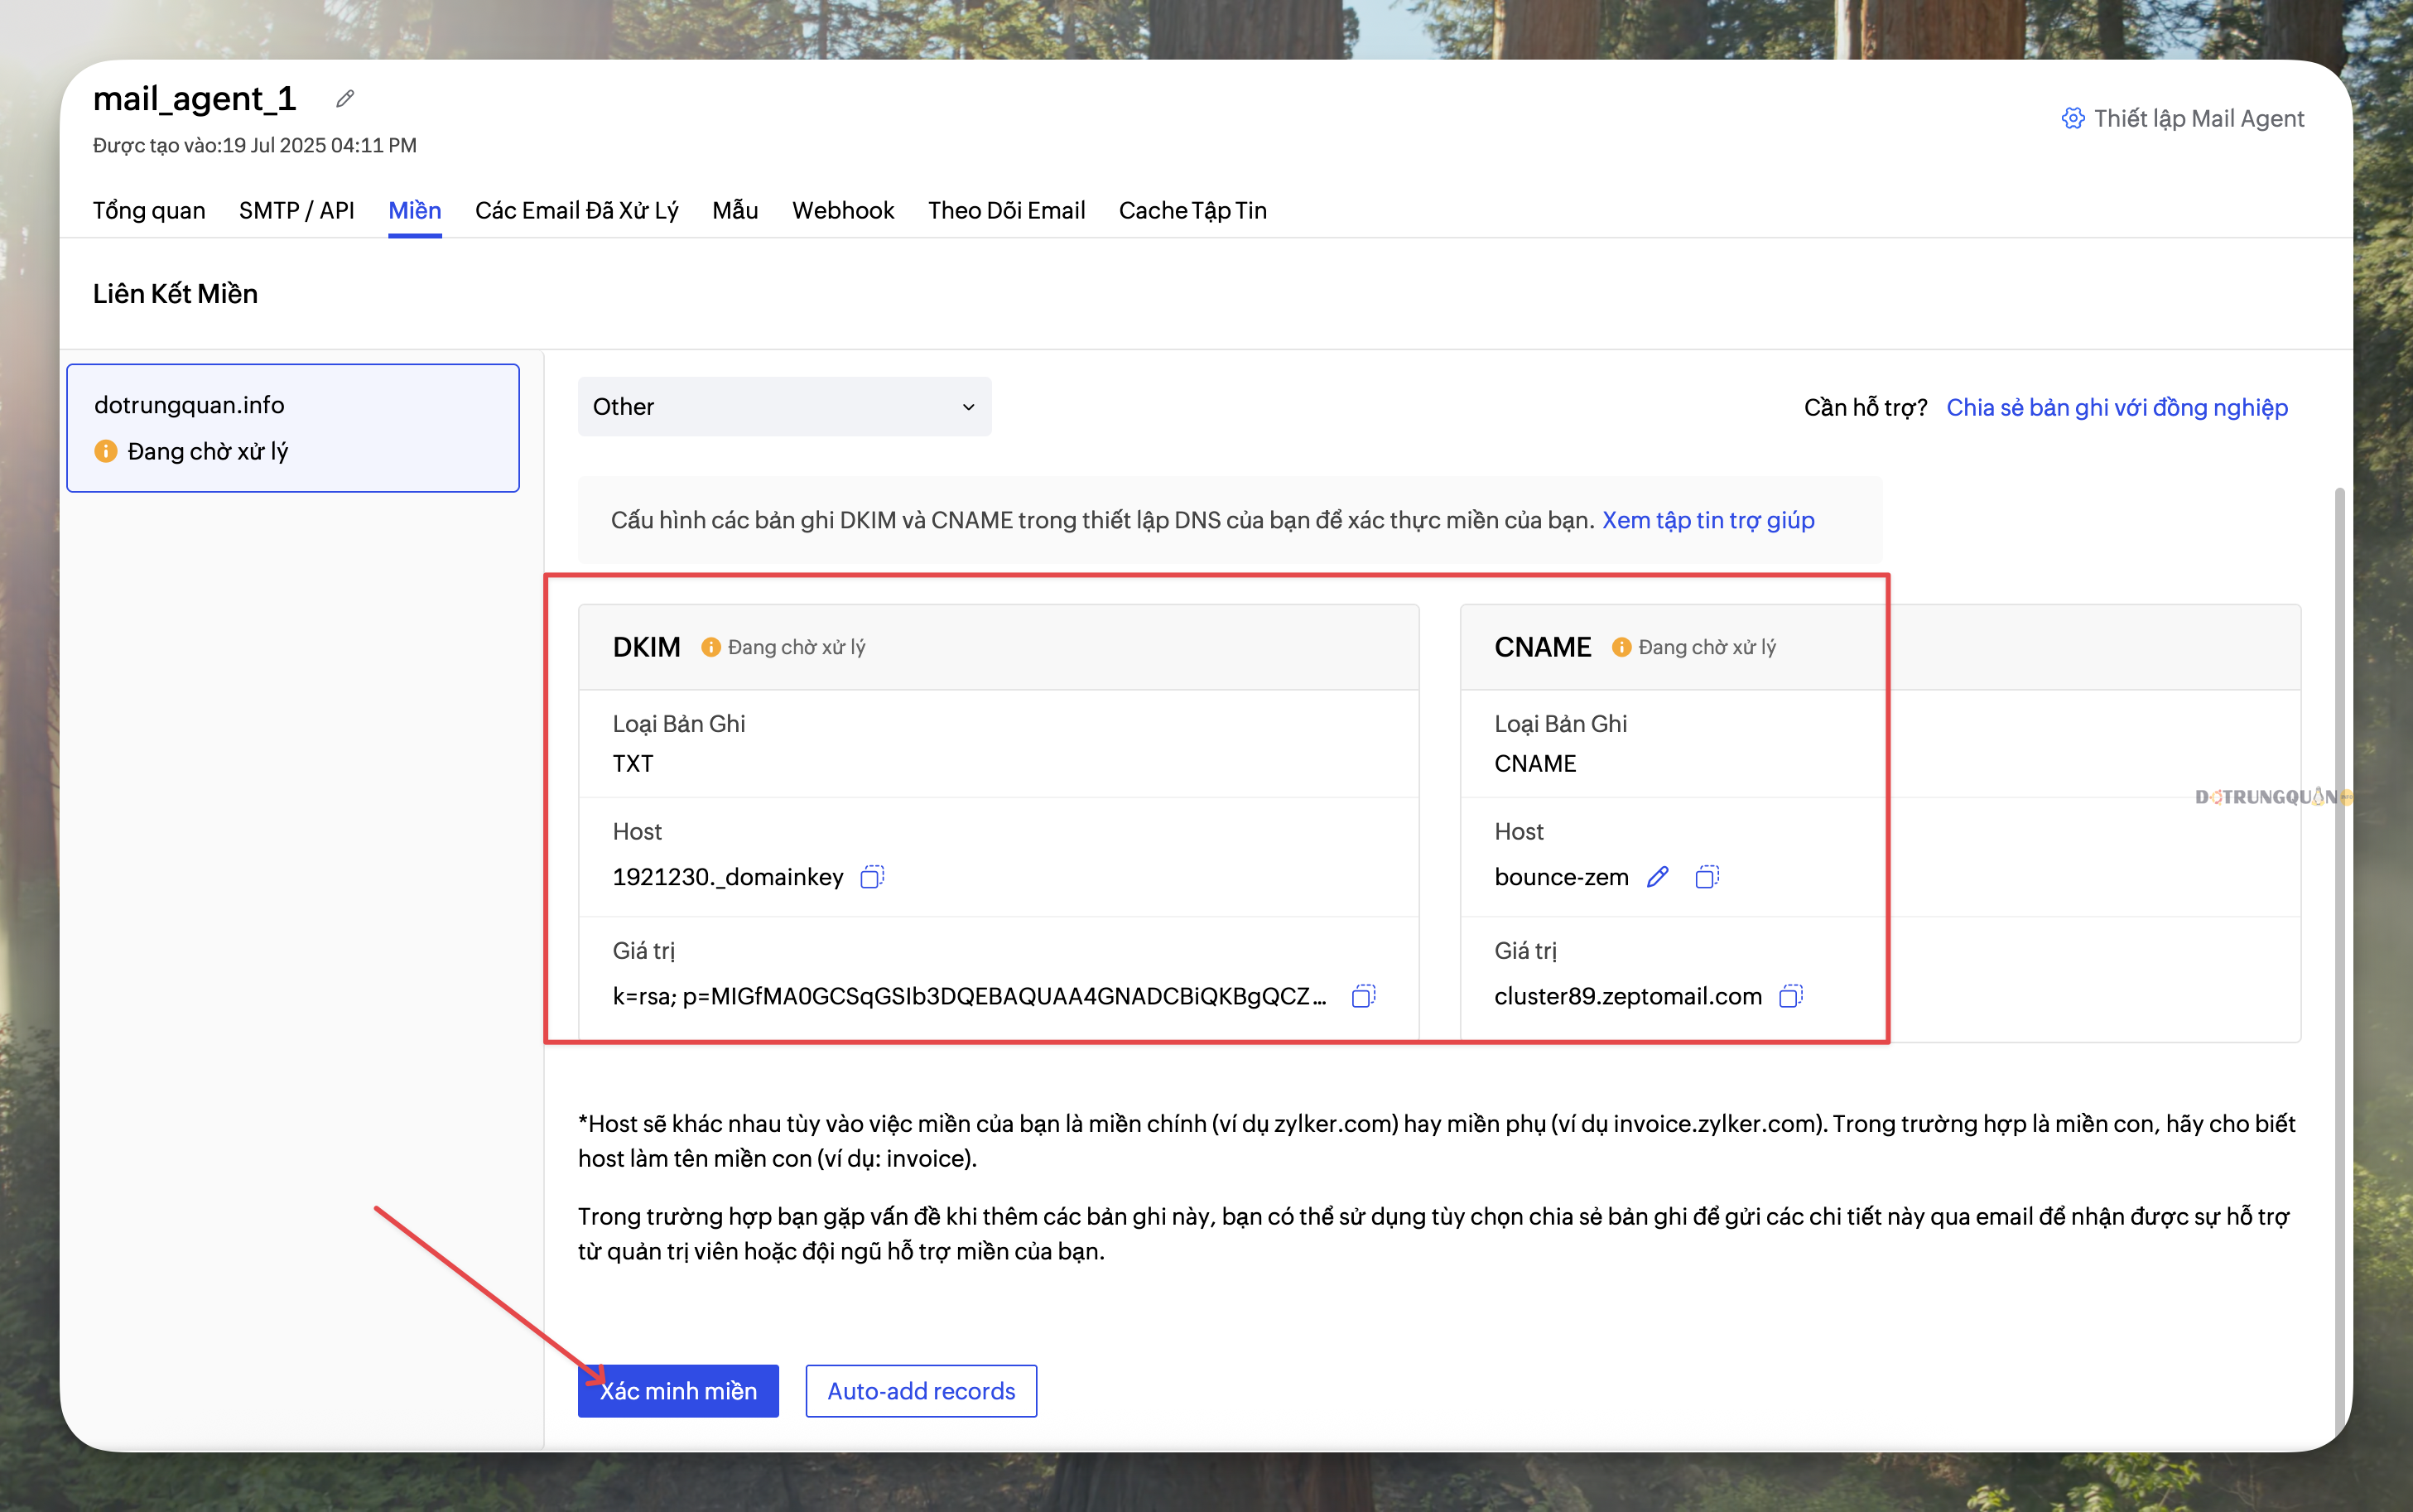Copy the bounce-zem host value

(1707, 877)
